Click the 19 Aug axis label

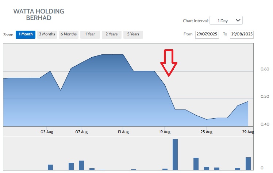coord(165,132)
